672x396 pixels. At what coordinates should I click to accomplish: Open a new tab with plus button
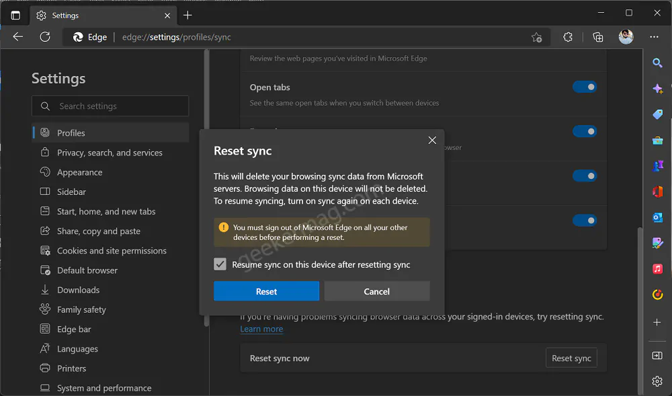pyautogui.click(x=187, y=15)
